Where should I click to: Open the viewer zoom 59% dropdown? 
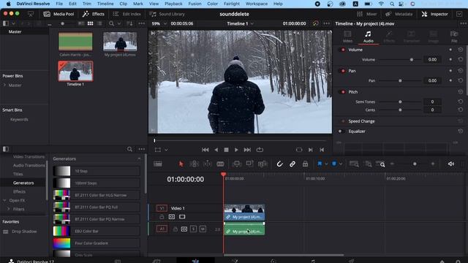coord(159,23)
